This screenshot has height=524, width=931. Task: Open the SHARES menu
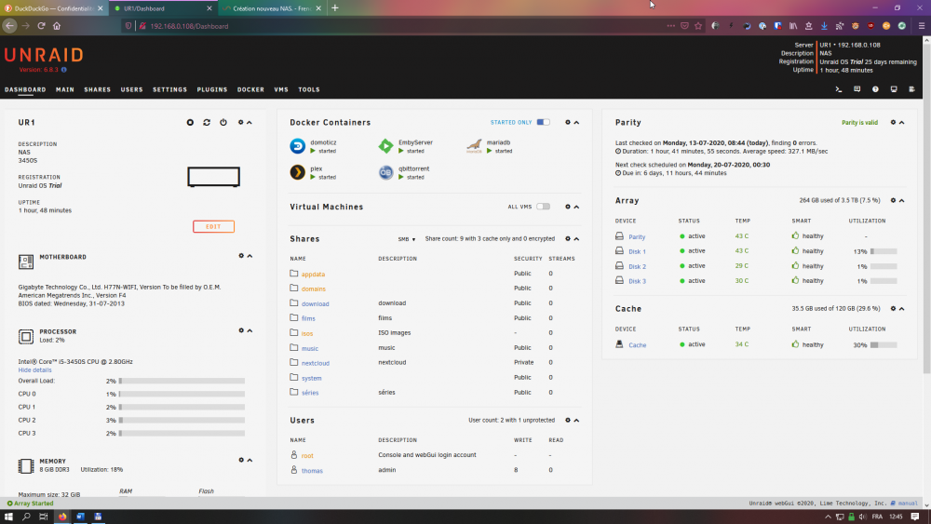[x=98, y=89]
